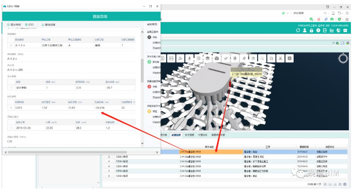
Task: Click the padlock icon in teal header
Action: click(x=311, y=30)
